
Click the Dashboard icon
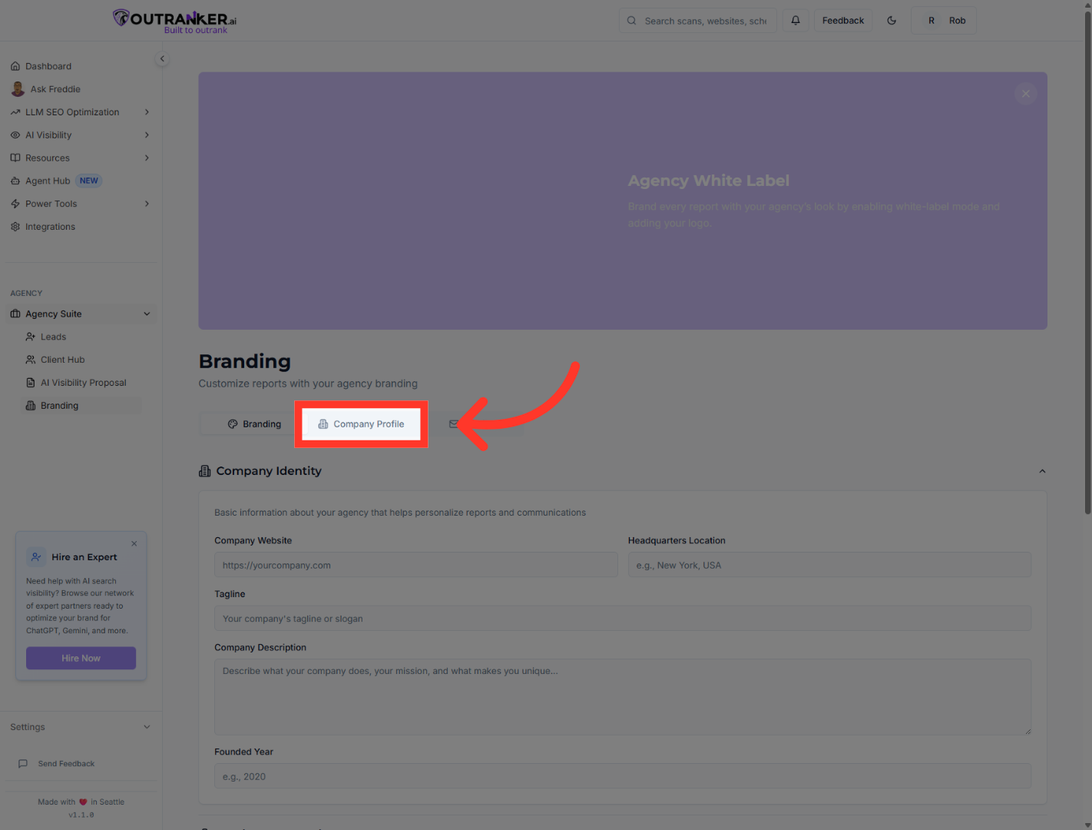click(x=15, y=66)
